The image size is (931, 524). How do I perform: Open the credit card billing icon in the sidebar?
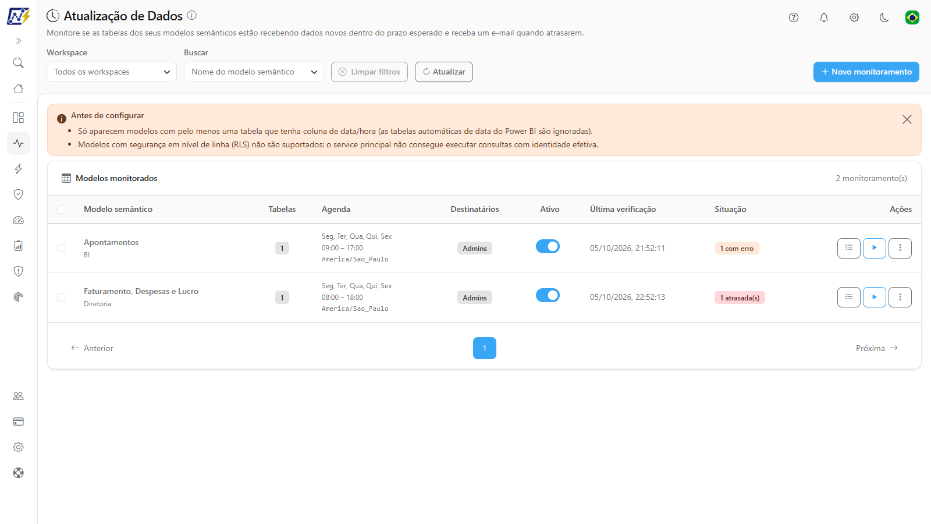(x=19, y=422)
